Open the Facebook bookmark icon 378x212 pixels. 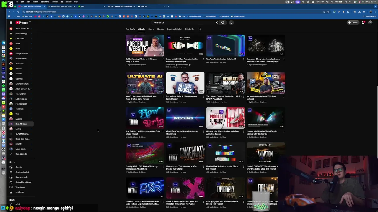point(51,16)
